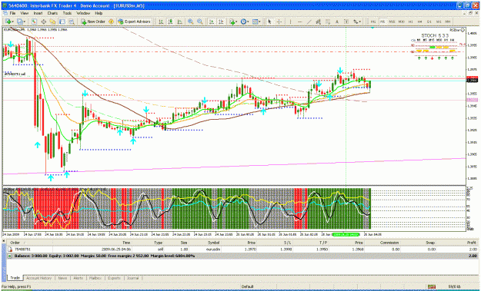481x291 pixels.
Task: Click the New Order button
Action: point(93,21)
